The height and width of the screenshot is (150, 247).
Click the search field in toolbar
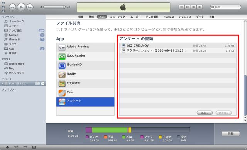tap(225, 7)
